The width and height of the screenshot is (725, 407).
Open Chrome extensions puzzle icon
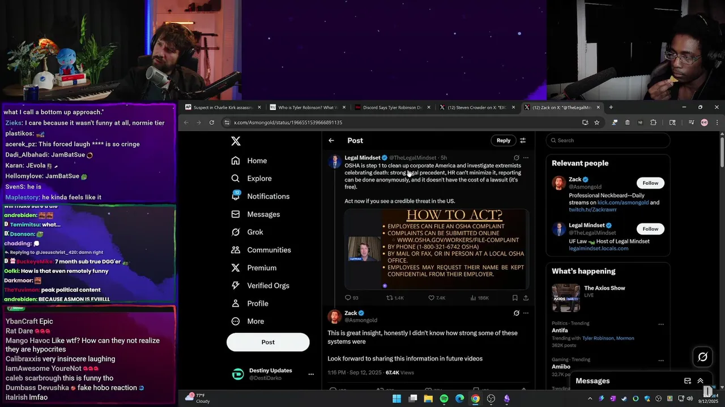(653, 123)
